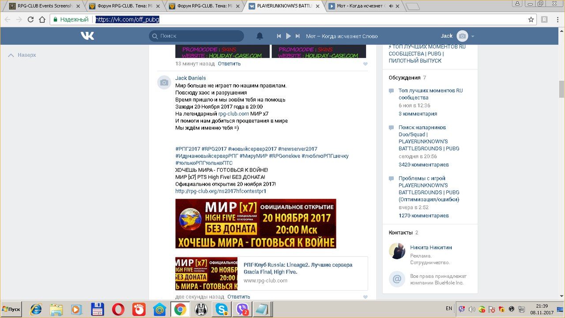Viewport: 565px width, 318px height.
Task: Skip to next track in VK player
Action: coord(298,36)
